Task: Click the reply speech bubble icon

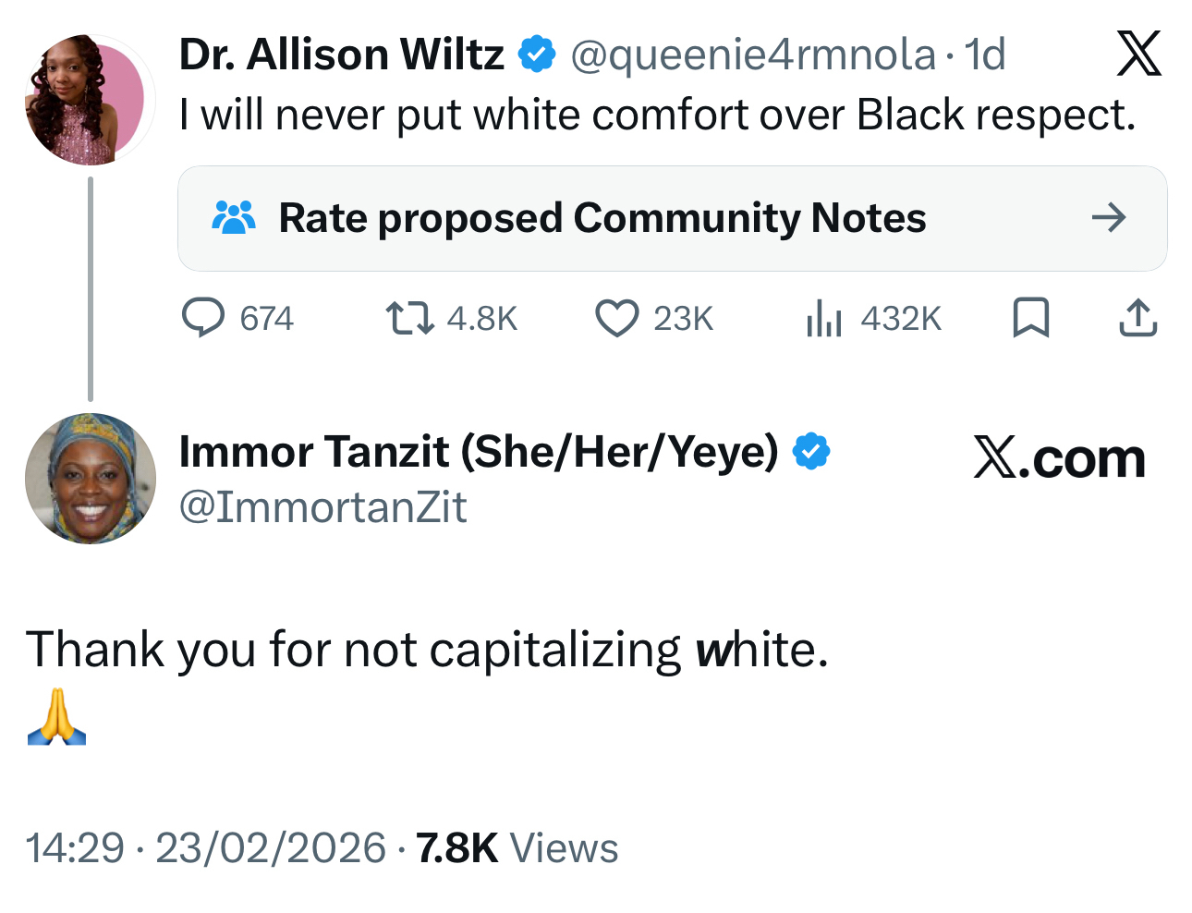Action: click(x=203, y=318)
